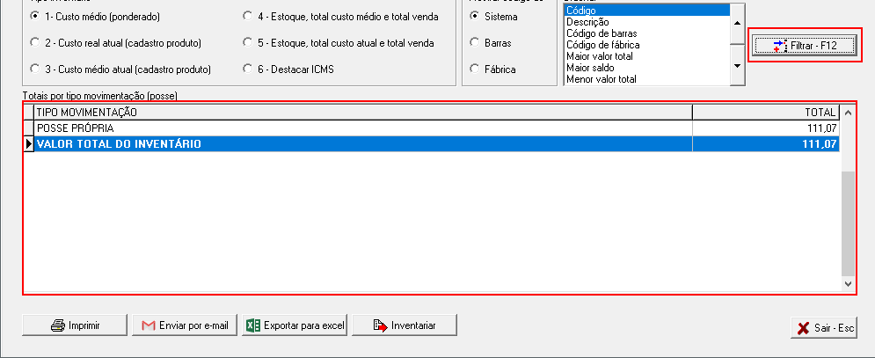
Task: Click red X icon on Sair
Action: (803, 328)
